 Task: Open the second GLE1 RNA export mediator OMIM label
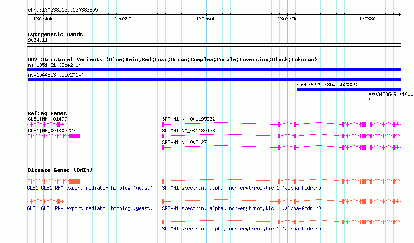90,209
